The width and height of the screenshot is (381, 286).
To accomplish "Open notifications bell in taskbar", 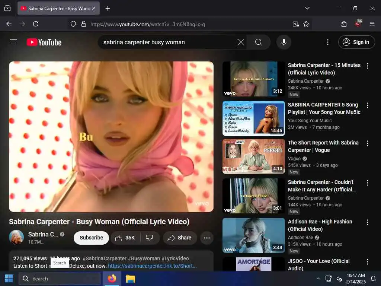I will [x=373, y=279].
